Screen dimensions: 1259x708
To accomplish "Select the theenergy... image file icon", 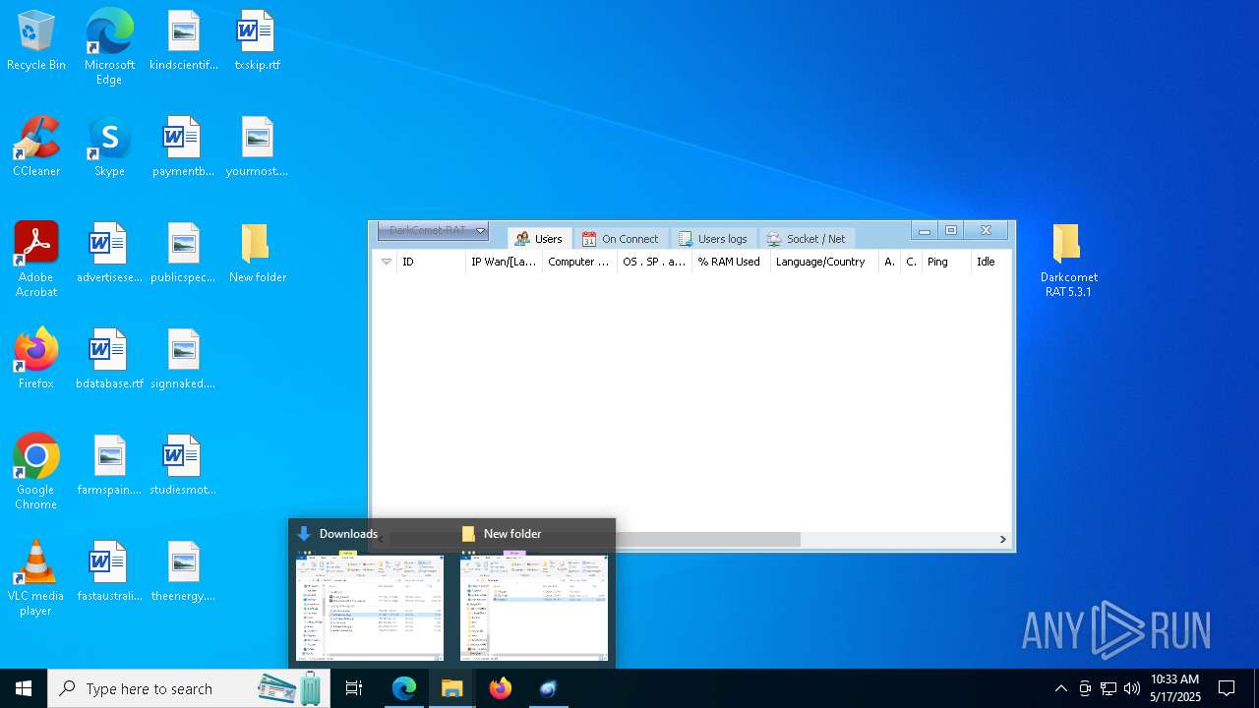I will tap(183, 572).
